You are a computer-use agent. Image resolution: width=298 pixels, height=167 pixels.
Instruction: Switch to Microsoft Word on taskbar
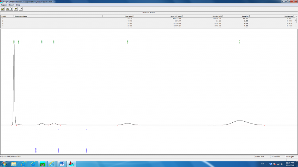point(61,164)
